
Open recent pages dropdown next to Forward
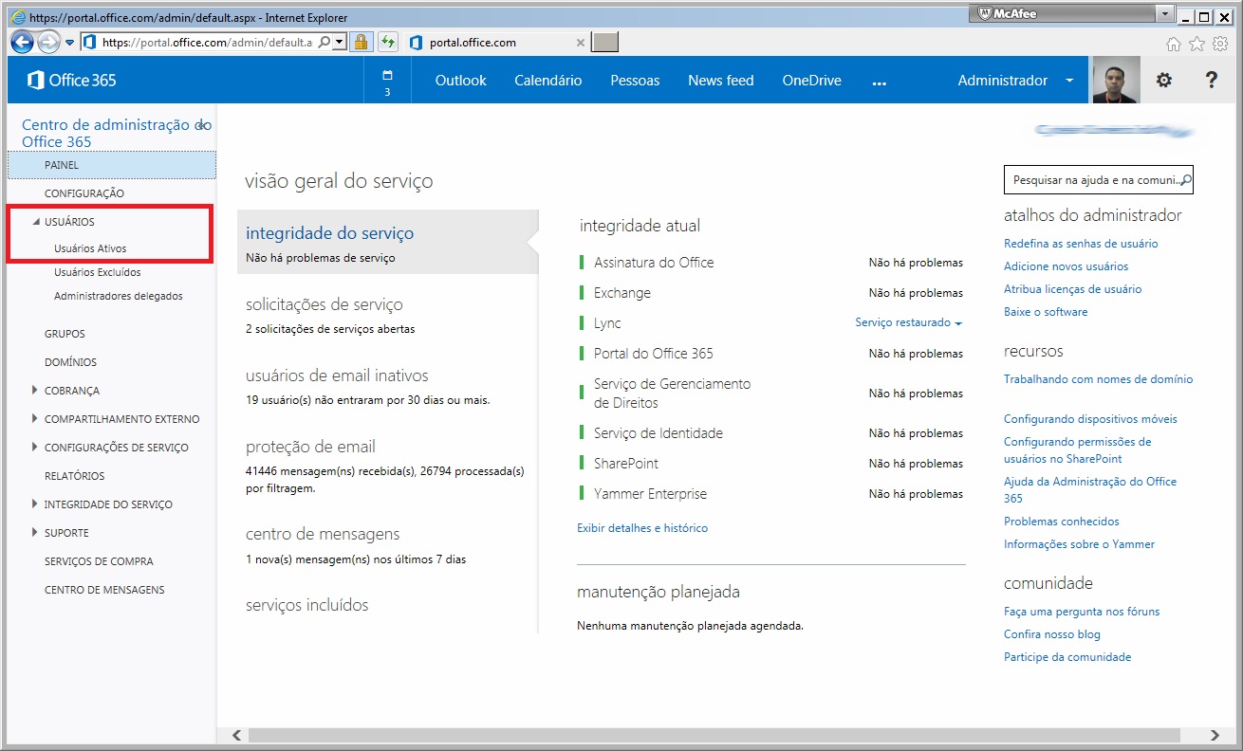coord(69,43)
